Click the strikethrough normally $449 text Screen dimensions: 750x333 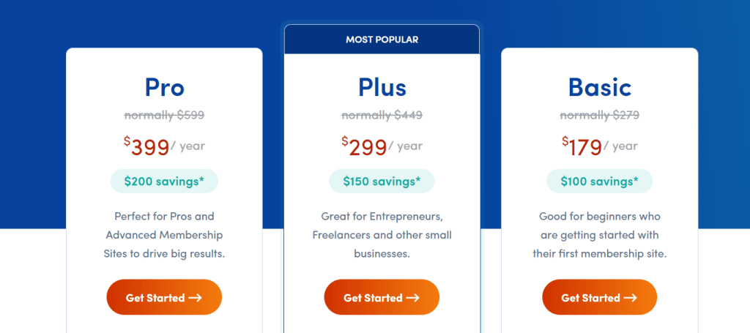382,115
